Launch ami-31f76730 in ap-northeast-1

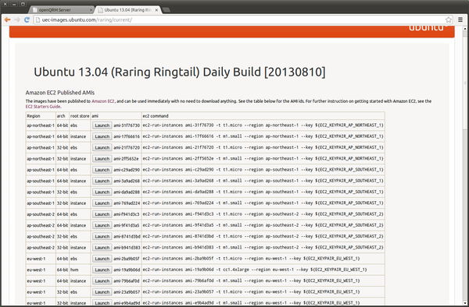click(x=102, y=125)
